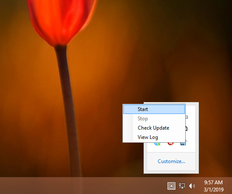Open the network status taskbar icon
This screenshot has height=194, width=232.
(182, 186)
